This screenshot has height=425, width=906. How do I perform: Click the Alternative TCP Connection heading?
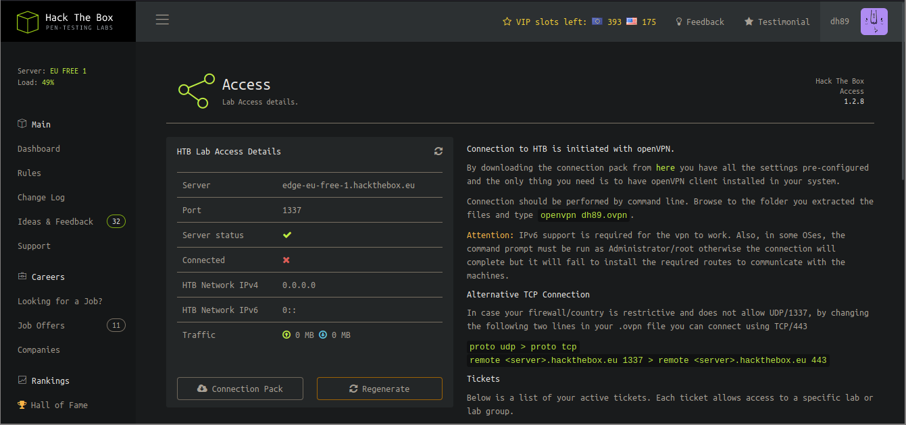pos(528,295)
